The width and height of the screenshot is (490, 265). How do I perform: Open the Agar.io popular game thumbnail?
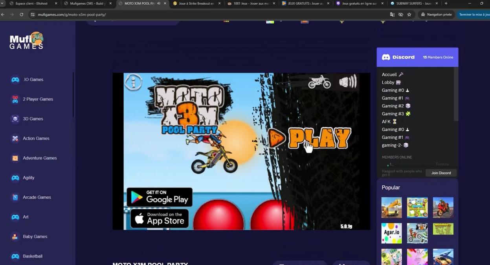pos(391,233)
